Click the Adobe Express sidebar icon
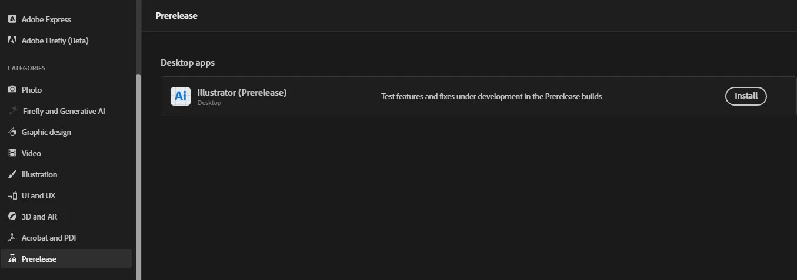This screenshot has width=797, height=280. click(12, 19)
